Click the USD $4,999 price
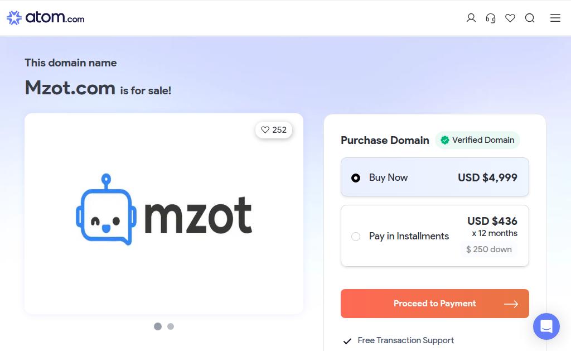Screen dimensions: 571x351 pos(487,177)
